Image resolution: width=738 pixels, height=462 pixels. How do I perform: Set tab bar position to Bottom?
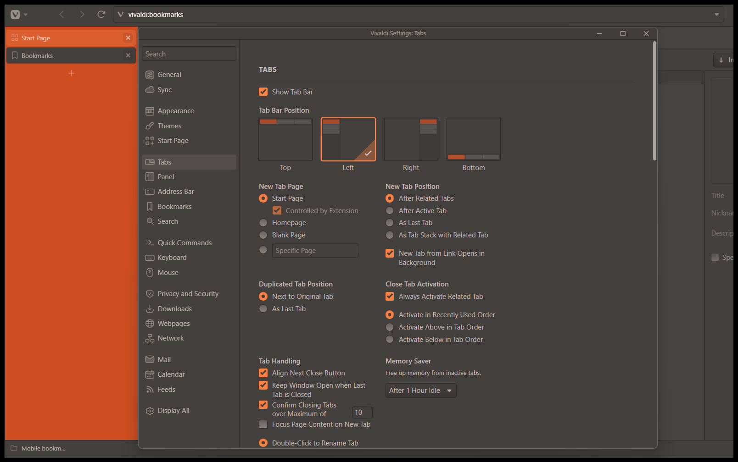click(474, 139)
